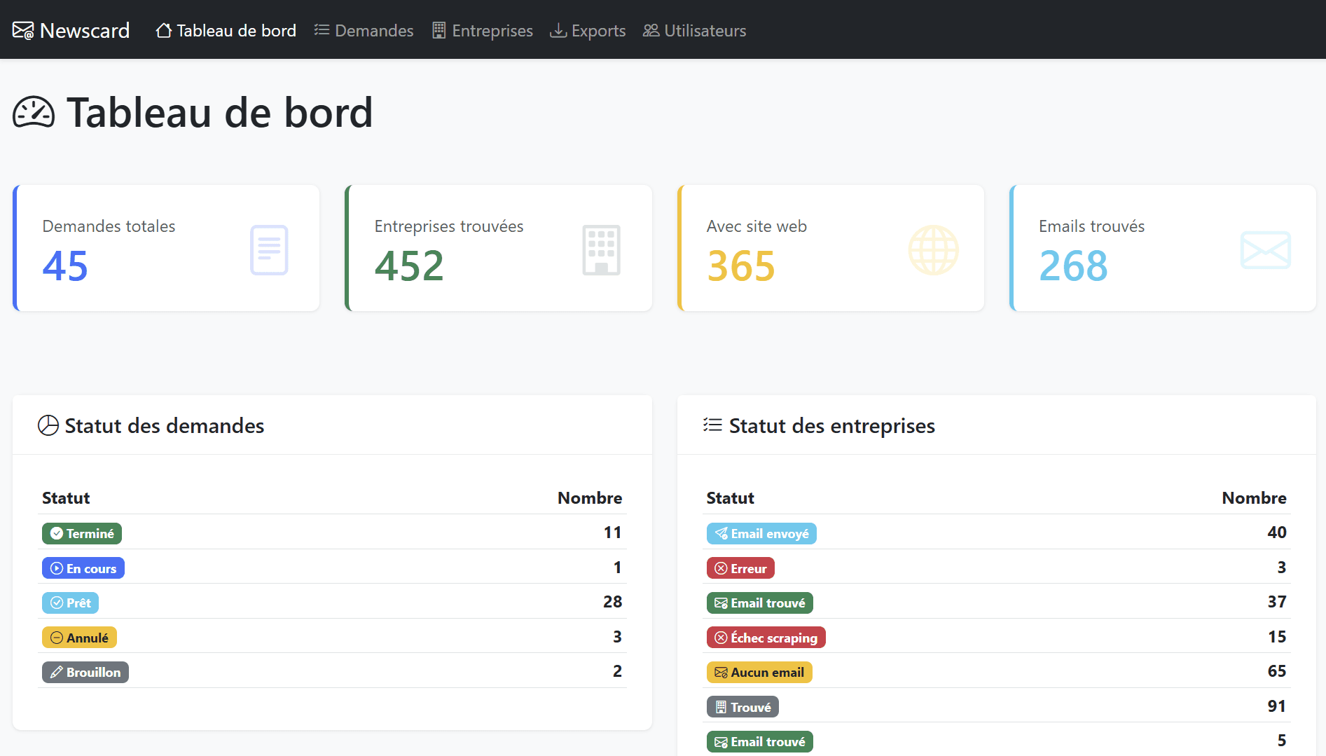This screenshot has height=756, width=1326.
Task: Open the Demandes menu item
Action: pos(364,30)
